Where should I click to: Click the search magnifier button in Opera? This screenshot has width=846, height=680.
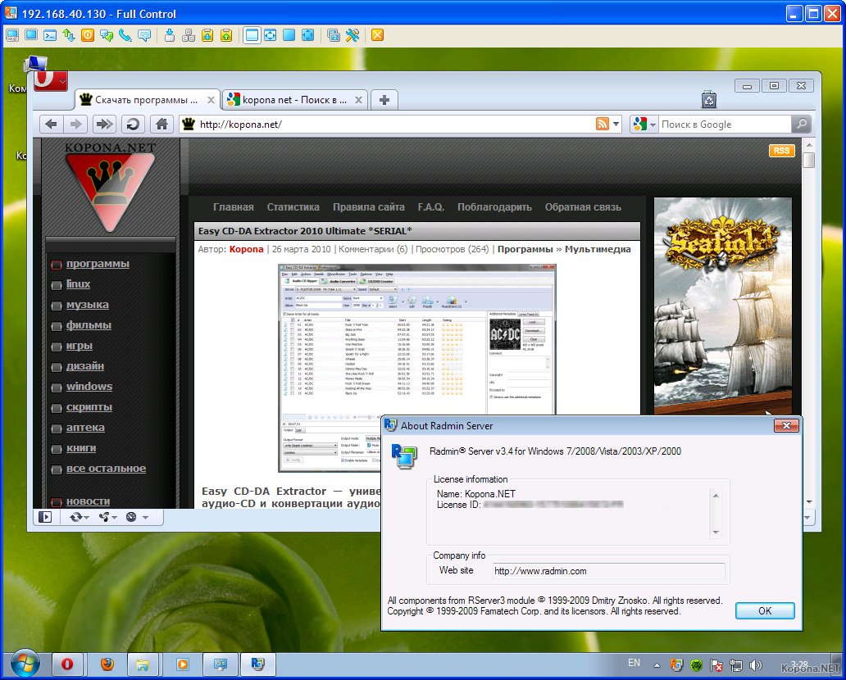pyautogui.click(x=801, y=125)
